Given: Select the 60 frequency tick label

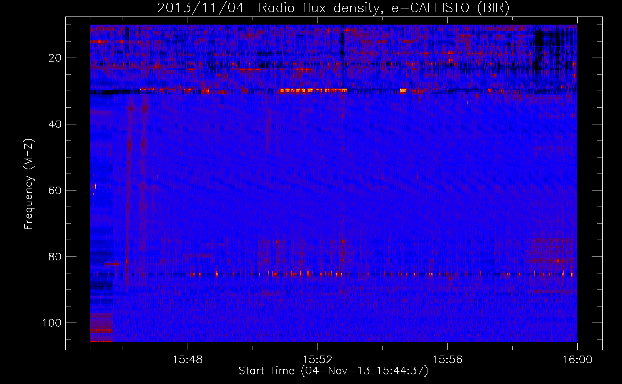Looking at the screenshot, I should coord(55,190).
